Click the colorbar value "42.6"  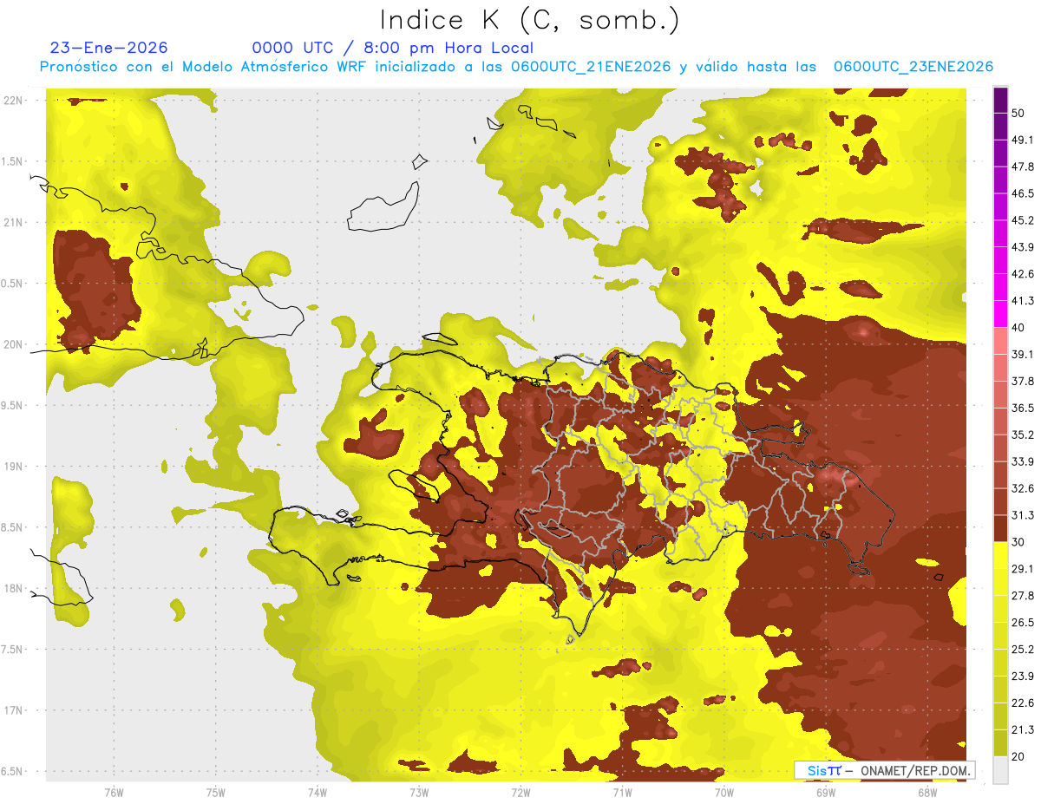[x=1023, y=274]
